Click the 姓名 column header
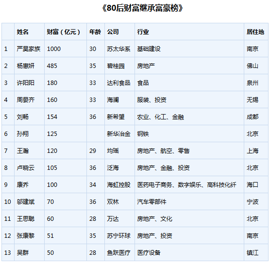This screenshot has width=270, height=266. [22, 32]
